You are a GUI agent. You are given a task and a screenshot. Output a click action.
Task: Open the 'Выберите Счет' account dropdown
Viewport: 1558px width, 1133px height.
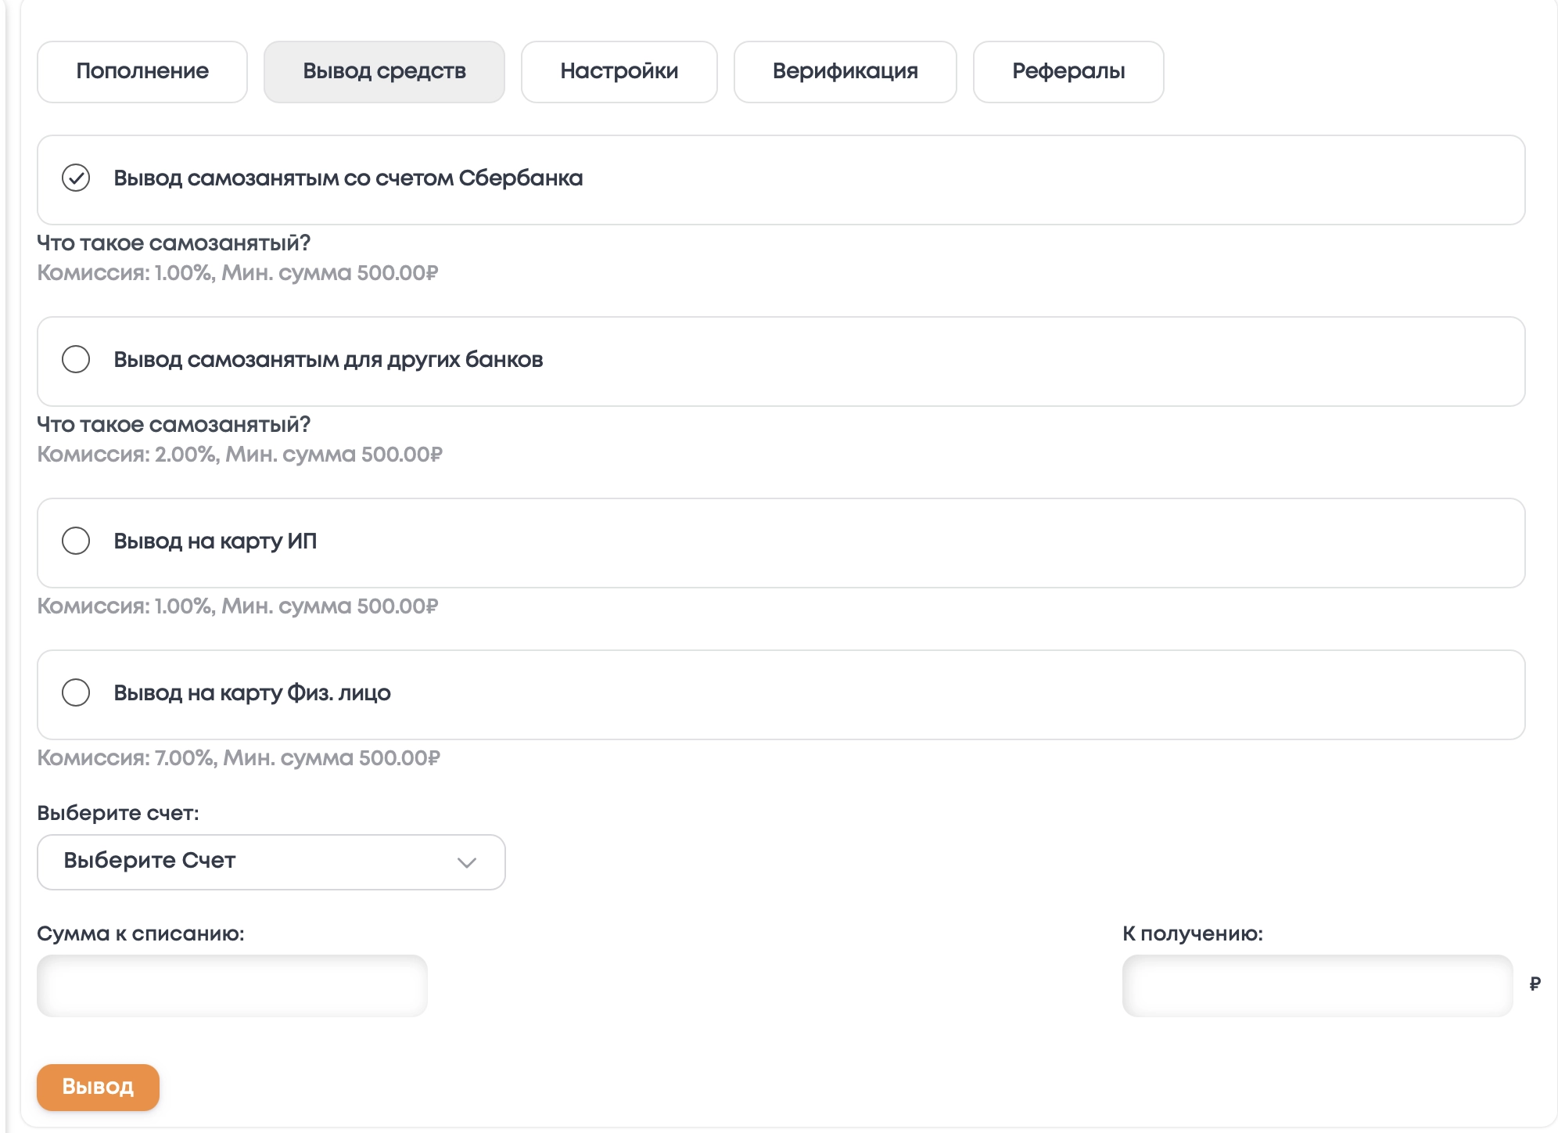[271, 862]
